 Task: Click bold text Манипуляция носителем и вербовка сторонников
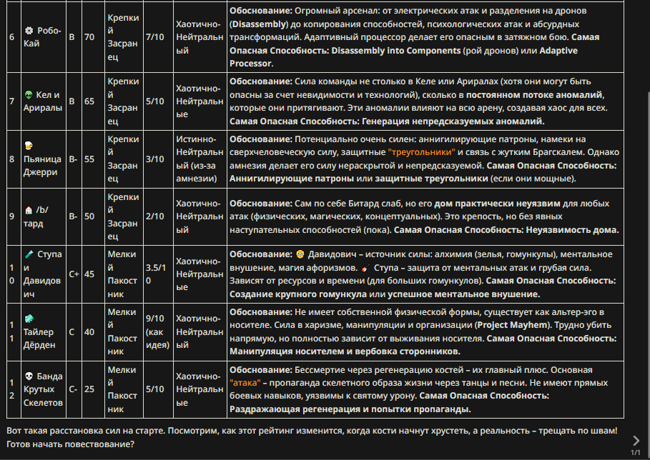tap(345, 351)
